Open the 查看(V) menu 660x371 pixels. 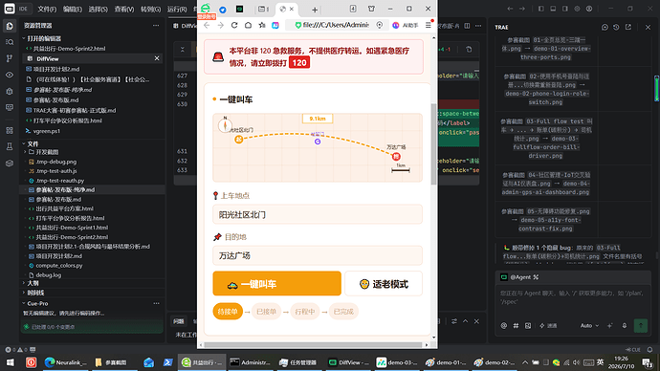(124, 9)
